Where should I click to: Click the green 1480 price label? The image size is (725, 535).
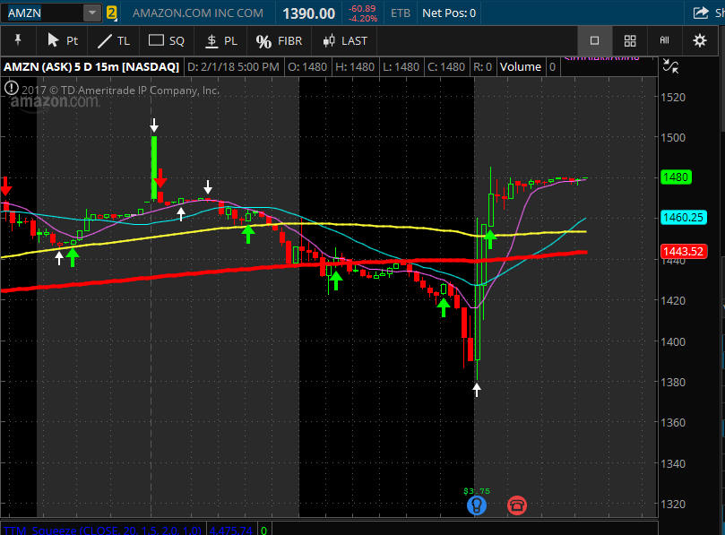coord(675,177)
